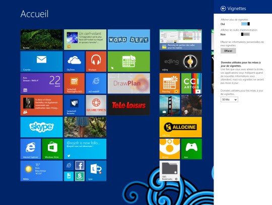Open the purple calendar tile showing 22
Image resolution: width=272 pixels, height=205 pixels.
tap(42, 83)
